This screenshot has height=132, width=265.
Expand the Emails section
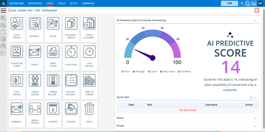click(x=255, y=126)
